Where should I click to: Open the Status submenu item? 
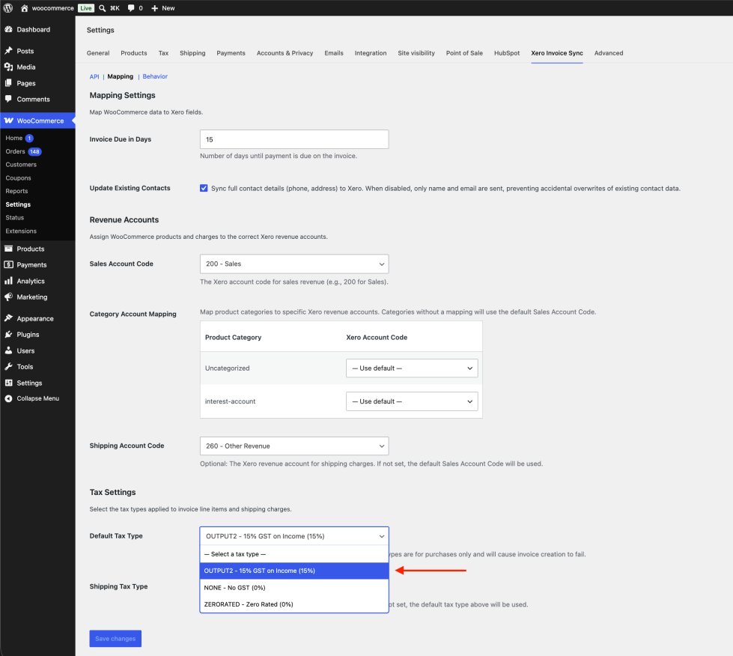14,218
